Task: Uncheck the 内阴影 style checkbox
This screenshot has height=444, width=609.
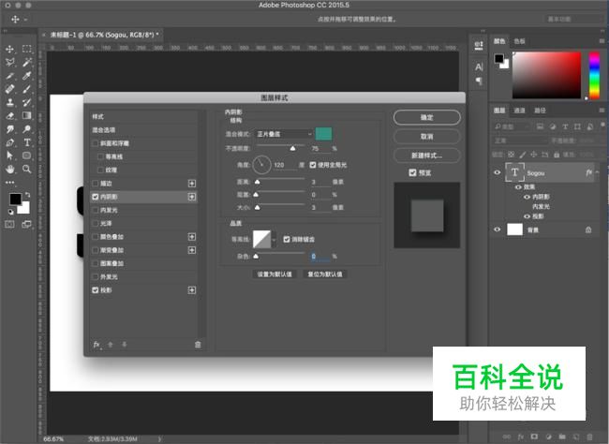Action: click(96, 197)
